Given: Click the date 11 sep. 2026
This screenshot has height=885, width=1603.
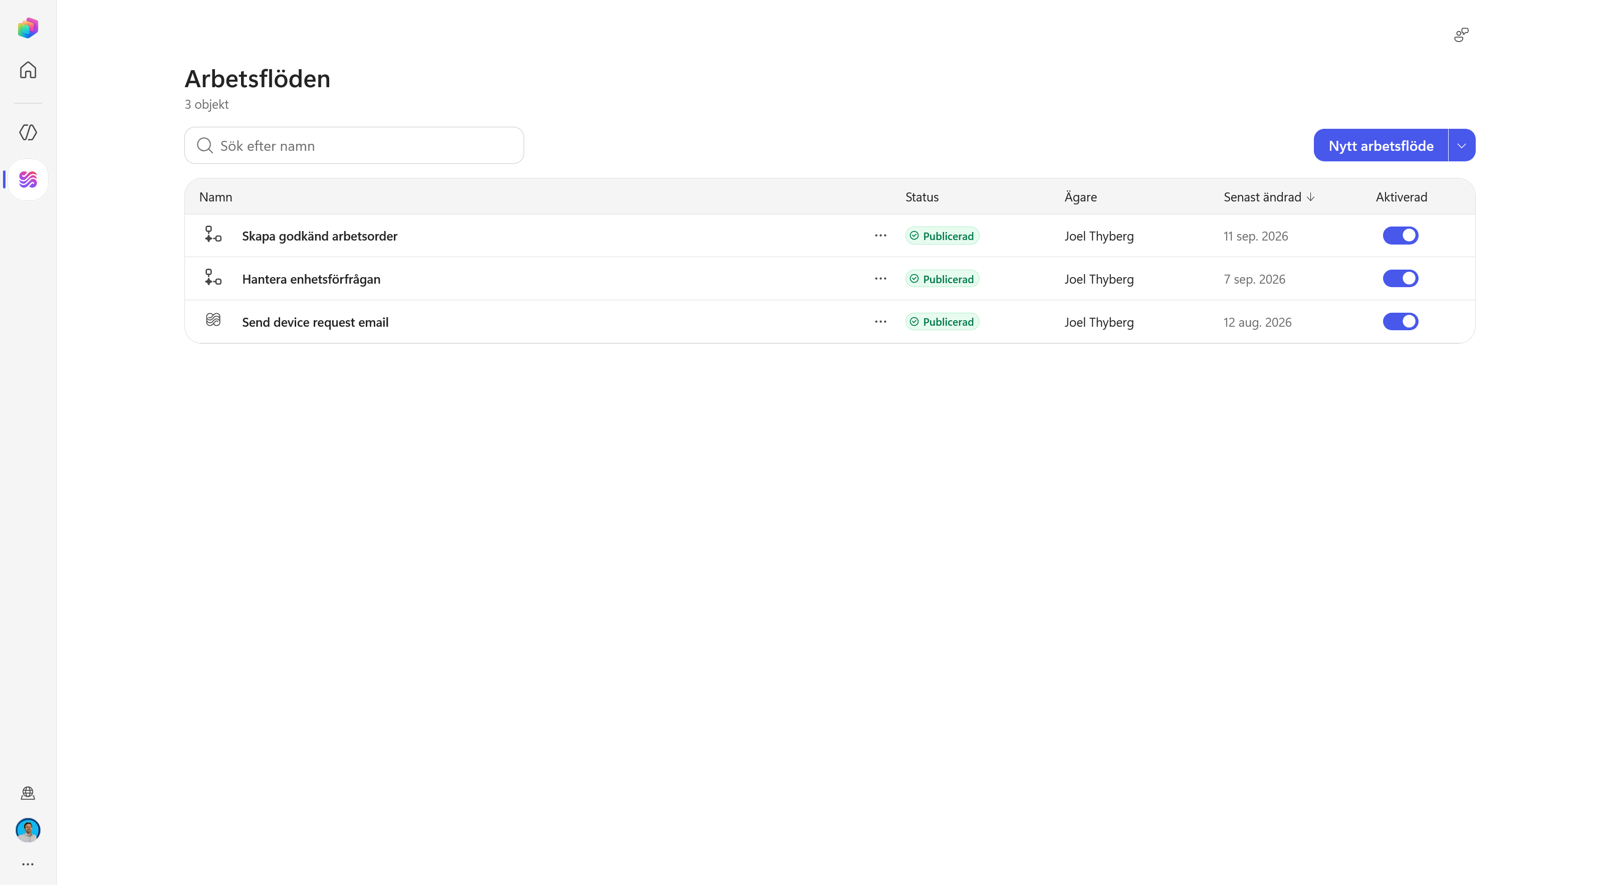Looking at the screenshot, I should coord(1255,236).
